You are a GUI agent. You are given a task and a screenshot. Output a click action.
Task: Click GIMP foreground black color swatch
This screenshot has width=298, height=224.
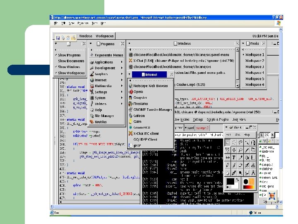(230, 182)
